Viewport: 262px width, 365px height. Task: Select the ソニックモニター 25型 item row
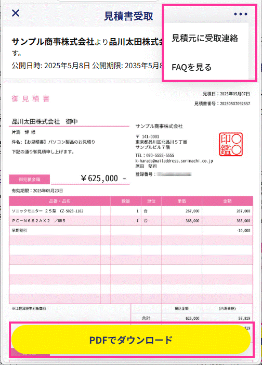coord(131,211)
